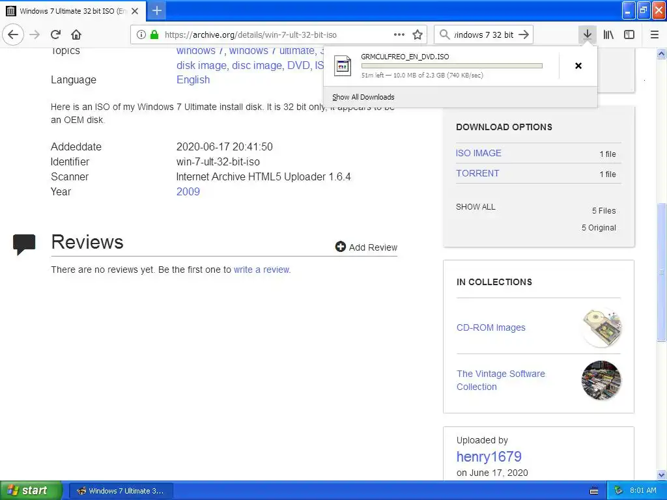This screenshot has width=667, height=500.
Task: Open the 'disk image' topic link
Action: coord(201,66)
